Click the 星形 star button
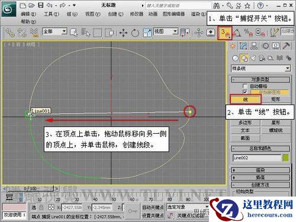The image size is (296, 222). [x=276, y=123]
